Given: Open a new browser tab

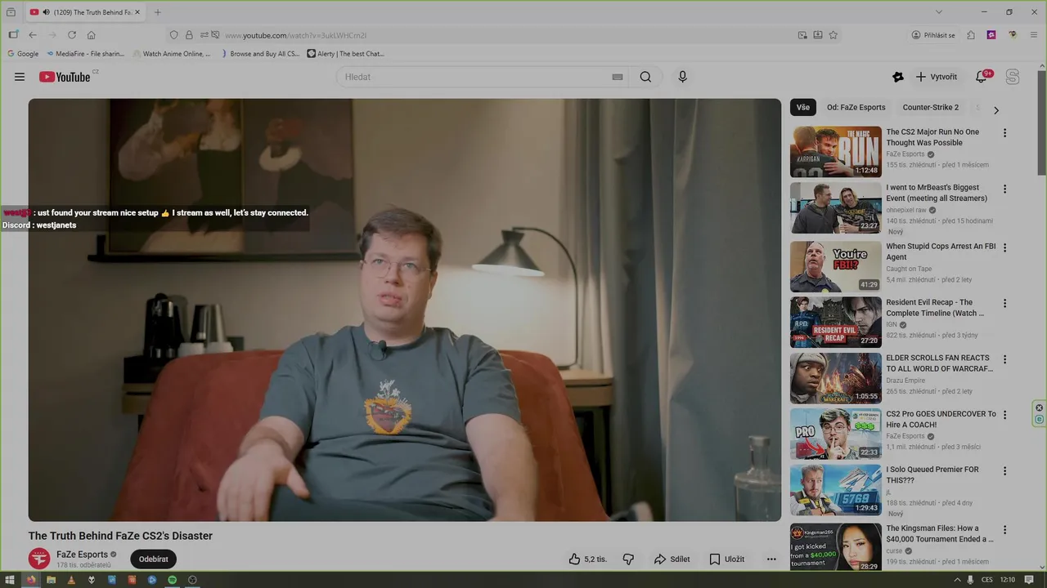Looking at the screenshot, I should (158, 12).
